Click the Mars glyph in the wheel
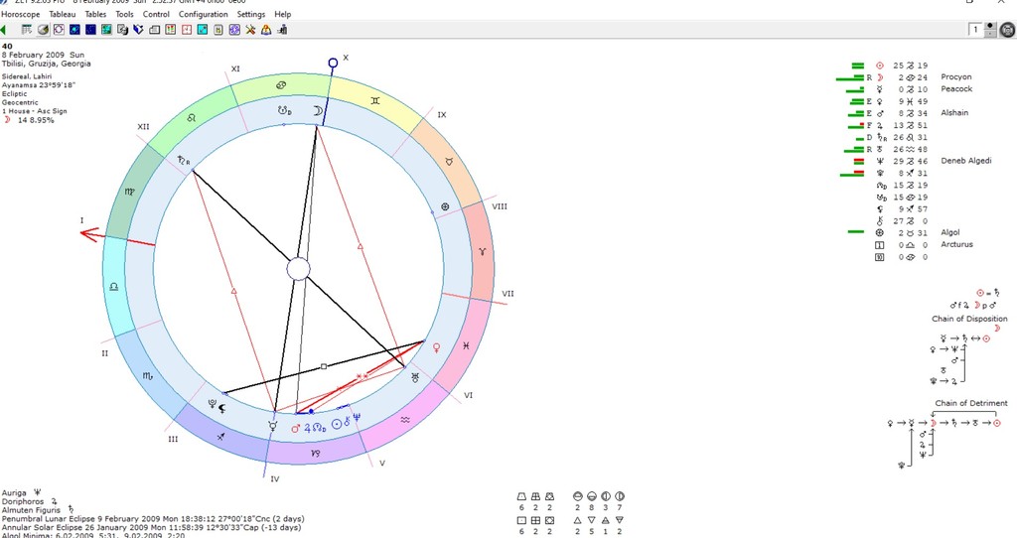The width and height of the screenshot is (1017, 538). [296, 429]
